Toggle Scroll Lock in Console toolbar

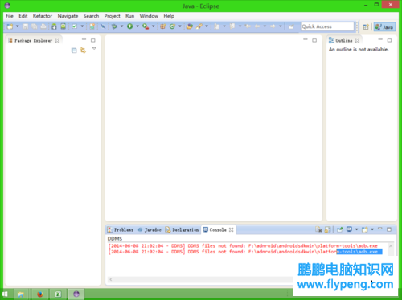pos(327,229)
